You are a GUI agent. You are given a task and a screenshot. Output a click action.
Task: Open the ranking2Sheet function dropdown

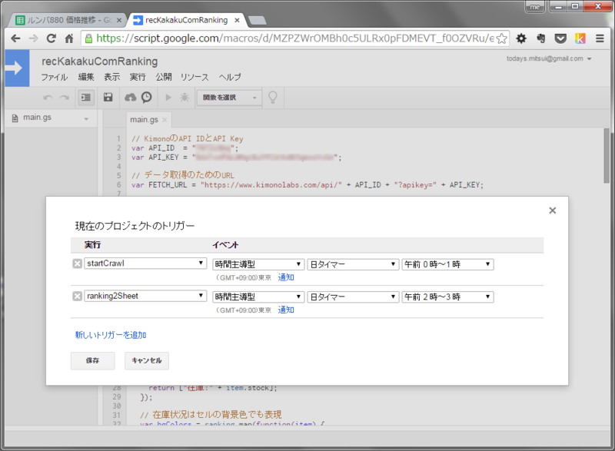pos(145,296)
